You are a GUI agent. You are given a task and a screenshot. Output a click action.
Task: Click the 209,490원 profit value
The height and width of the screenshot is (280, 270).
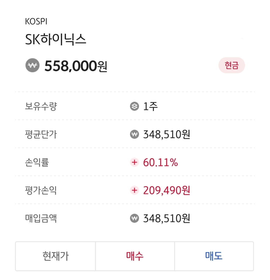point(166,191)
